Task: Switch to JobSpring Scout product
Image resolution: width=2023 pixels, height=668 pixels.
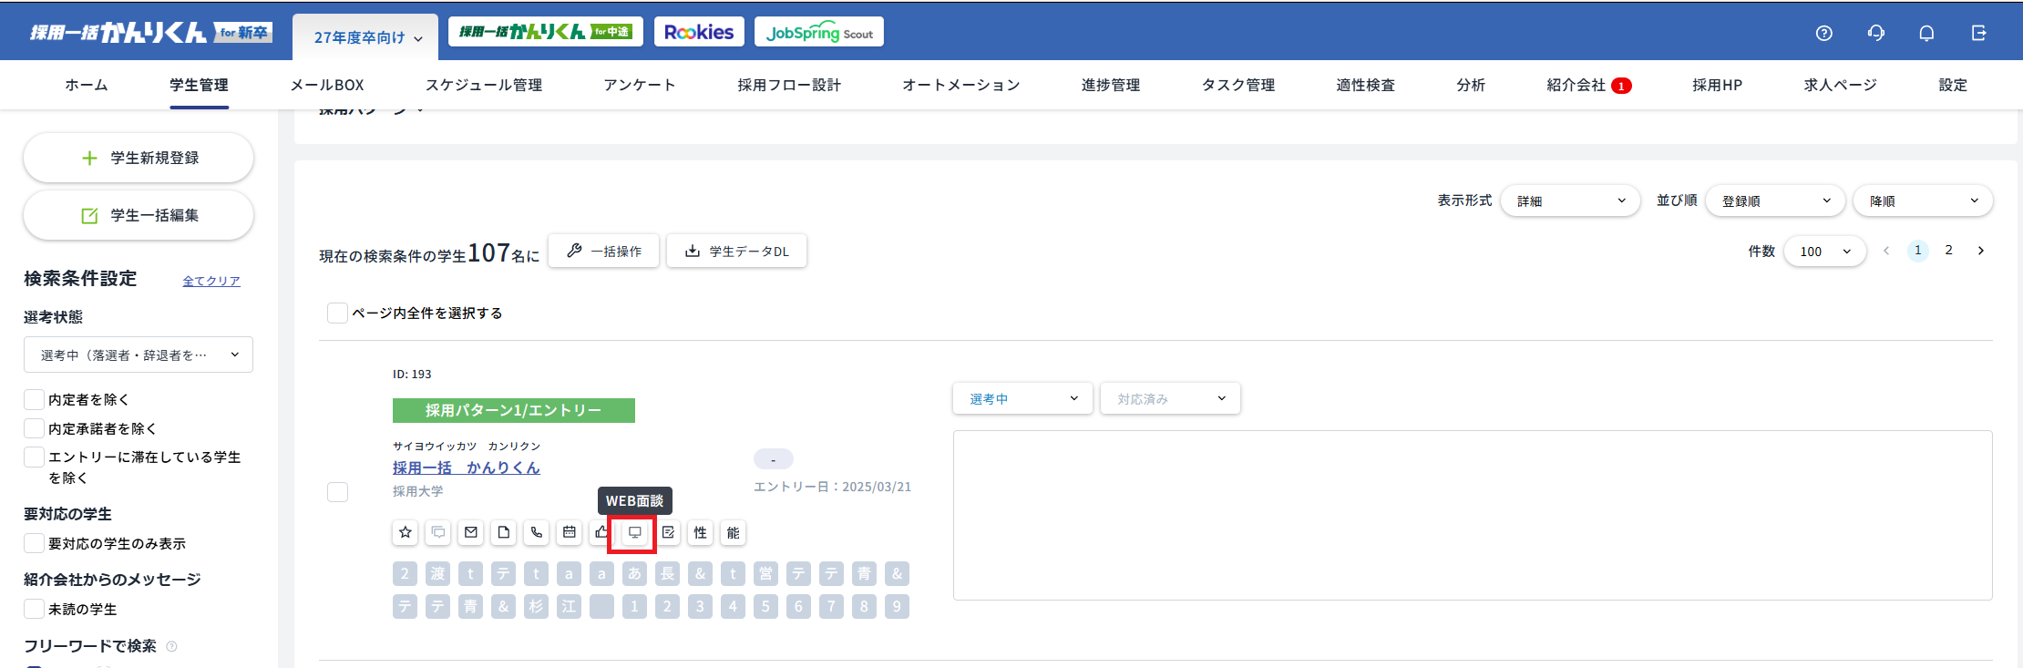Action: [x=819, y=32]
